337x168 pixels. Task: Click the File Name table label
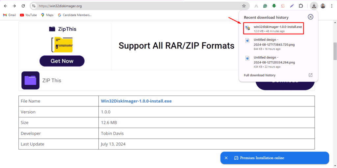(x=30, y=101)
